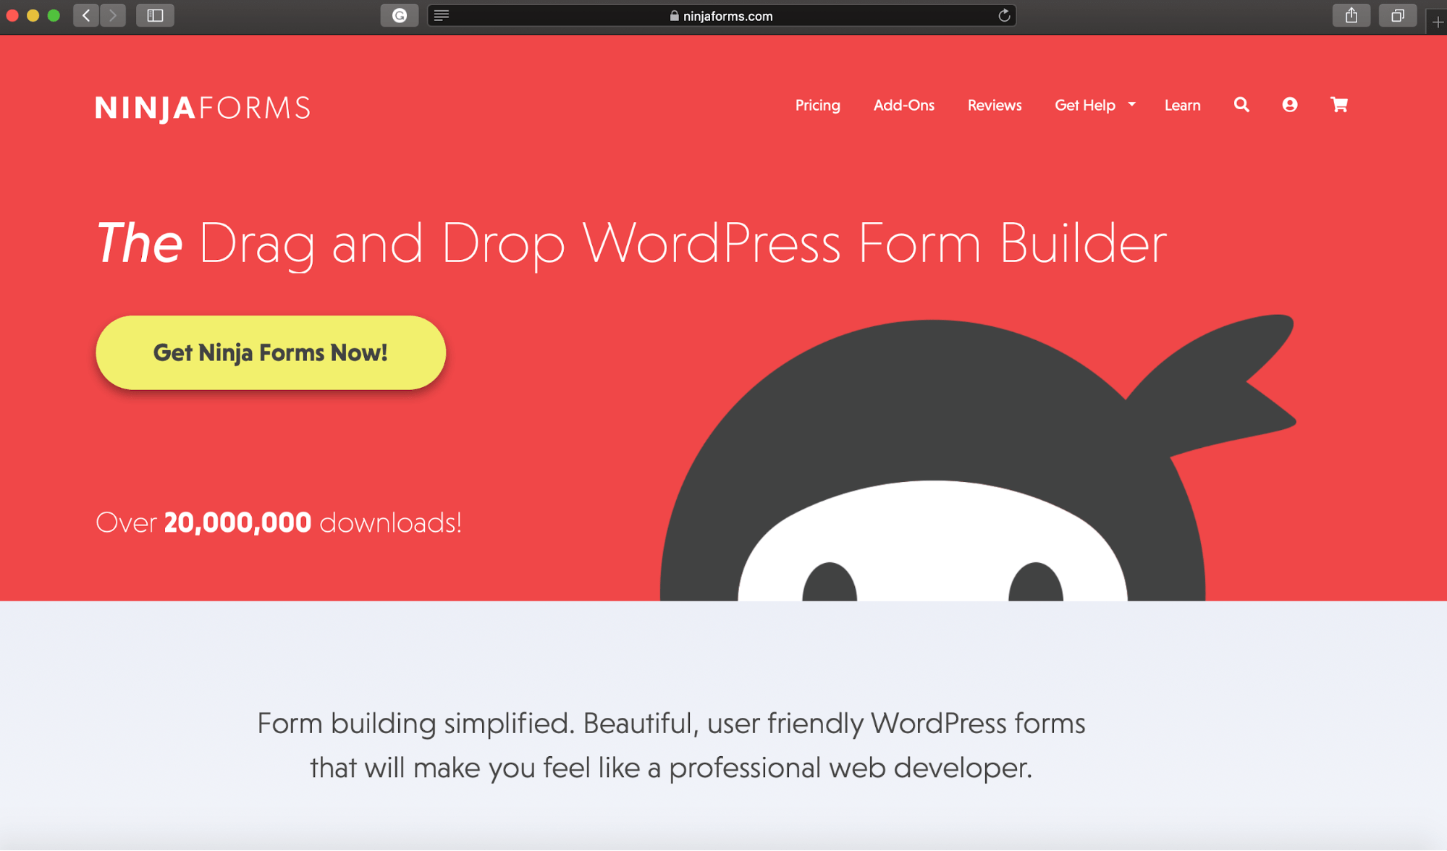Open the shopping cart icon
1447x851 pixels.
1339,105
